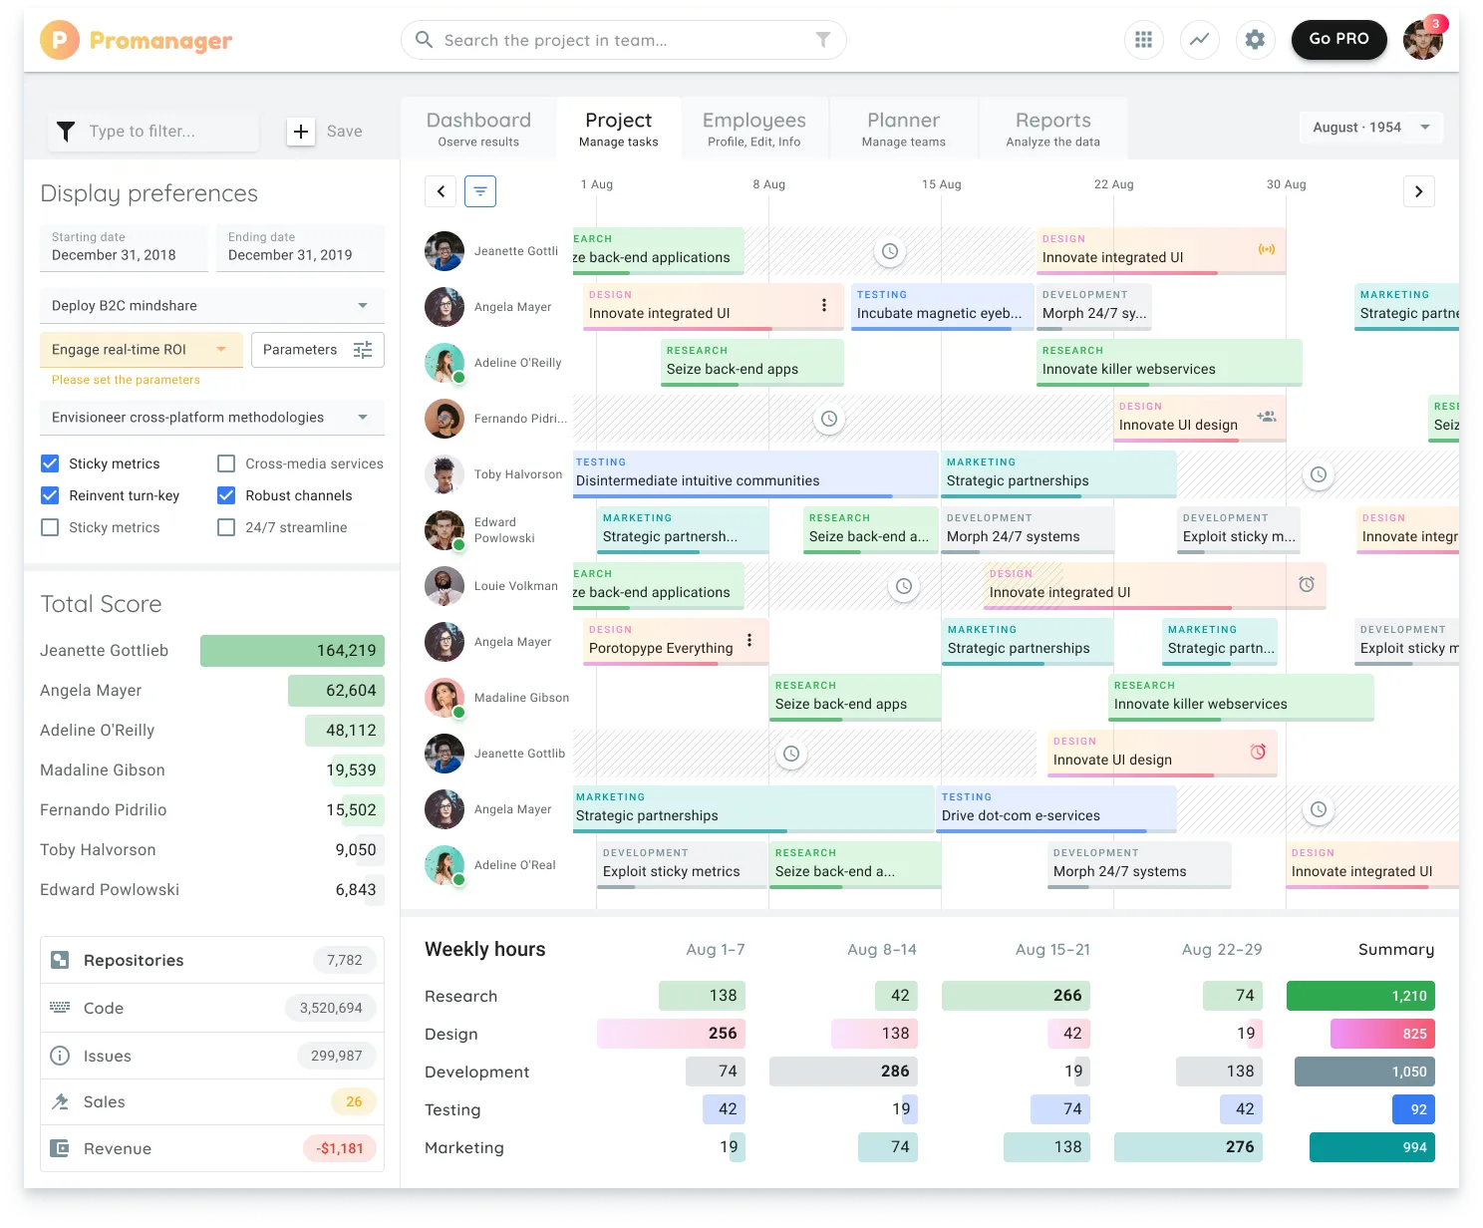Click the filter funnel inside the search bar
Screen dimensions: 1483x1228
click(x=822, y=40)
